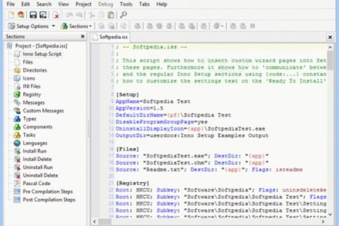Click the magnifying glass Find icon
Viewport: 339px width, 226px height.
coord(123,15)
